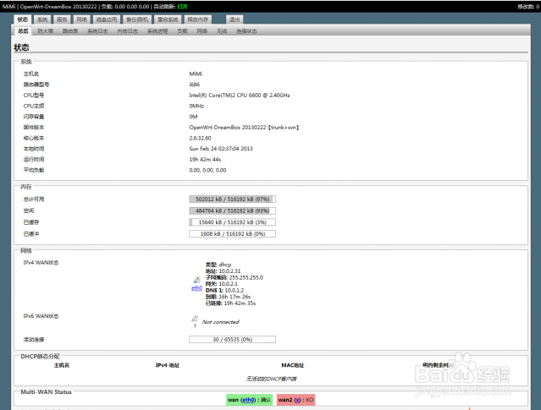Screen dimensions: 541x410
Task: Click the 30 / 65535 active connections bar
Action: pos(232,339)
